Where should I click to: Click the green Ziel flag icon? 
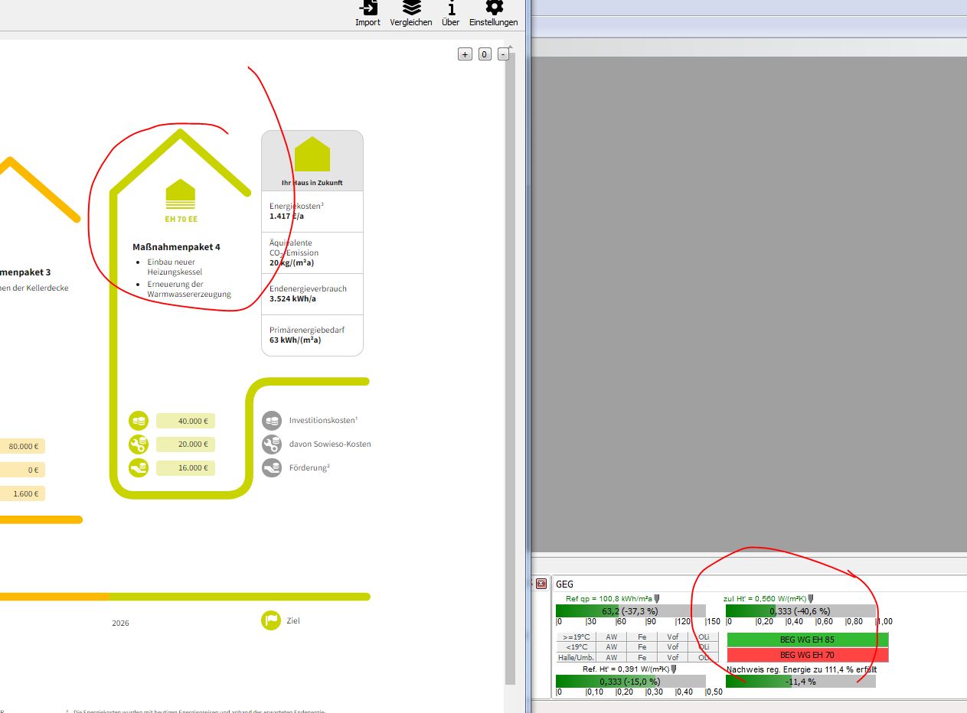271,620
